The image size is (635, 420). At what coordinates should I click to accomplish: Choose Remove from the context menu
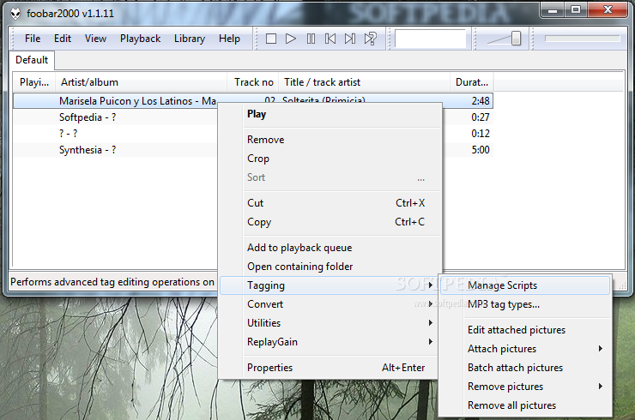tap(330, 140)
